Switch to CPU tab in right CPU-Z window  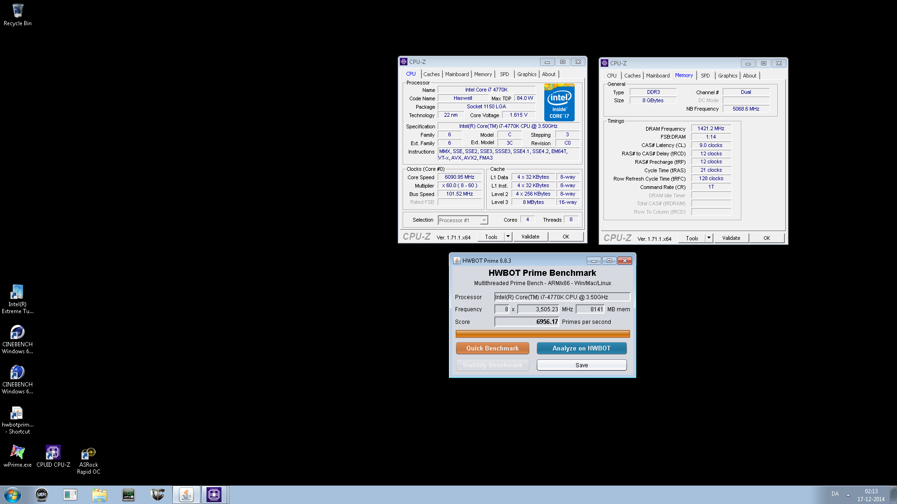(612, 76)
